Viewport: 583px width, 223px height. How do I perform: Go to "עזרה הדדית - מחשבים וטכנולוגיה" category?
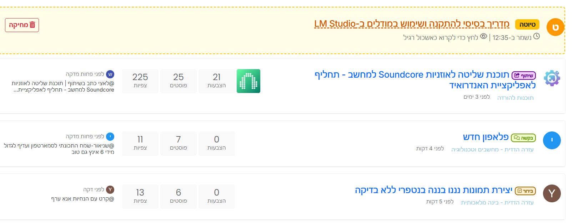[x=492, y=150]
